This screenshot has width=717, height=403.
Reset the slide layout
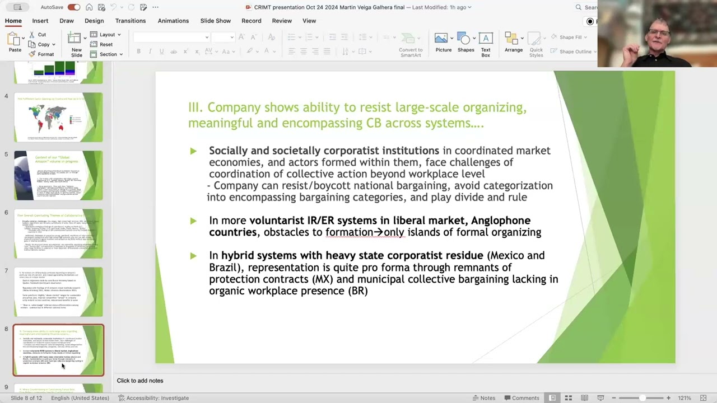(x=101, y=44)
